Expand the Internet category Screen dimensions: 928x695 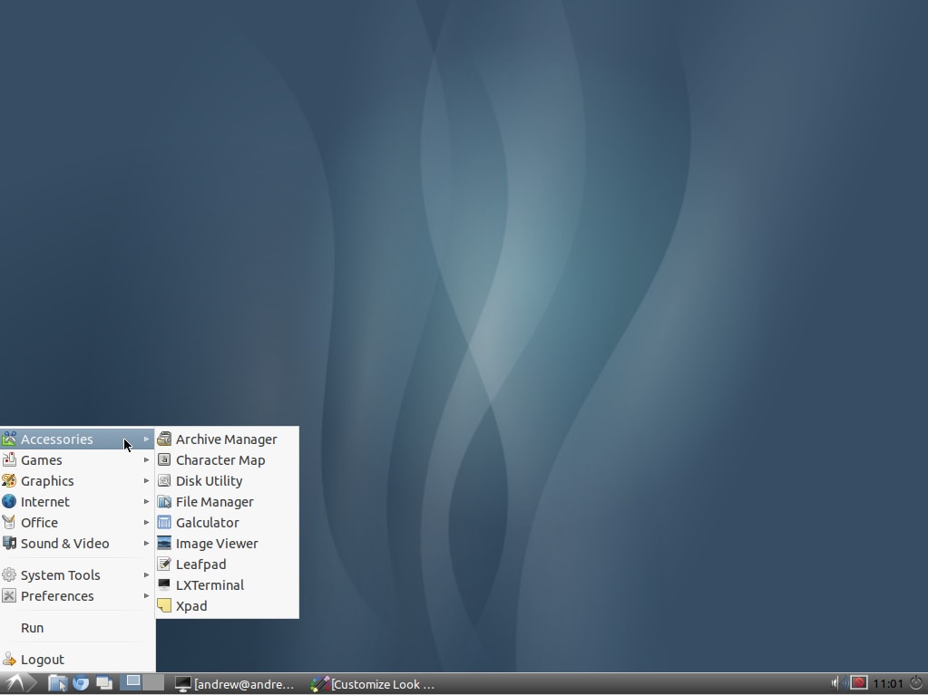pos(77,502)
